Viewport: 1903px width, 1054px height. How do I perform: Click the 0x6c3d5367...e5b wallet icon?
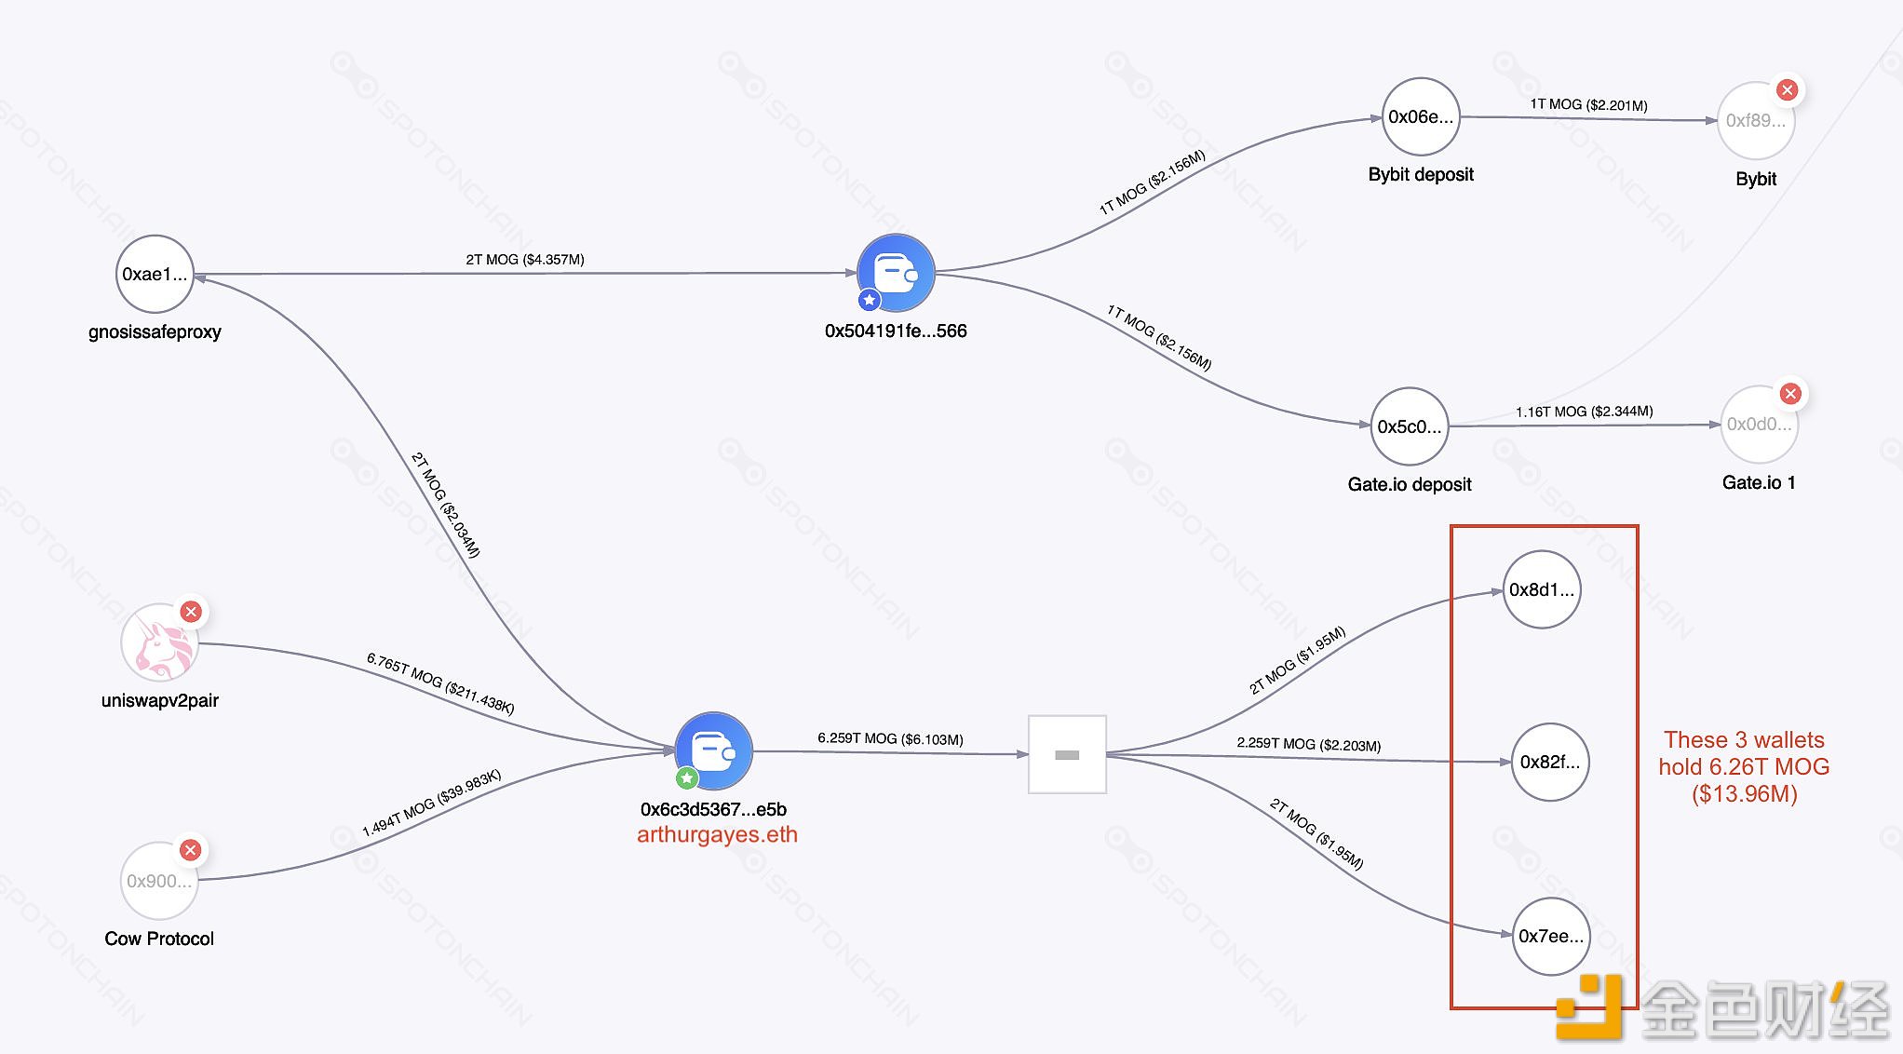click(713, 751)
